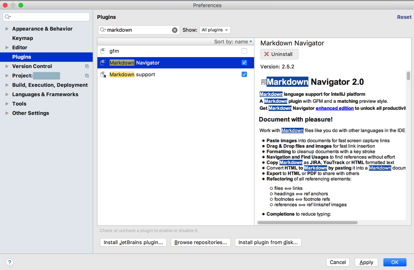Click the description's horizontal scrollbar thumb

[307, 222]
